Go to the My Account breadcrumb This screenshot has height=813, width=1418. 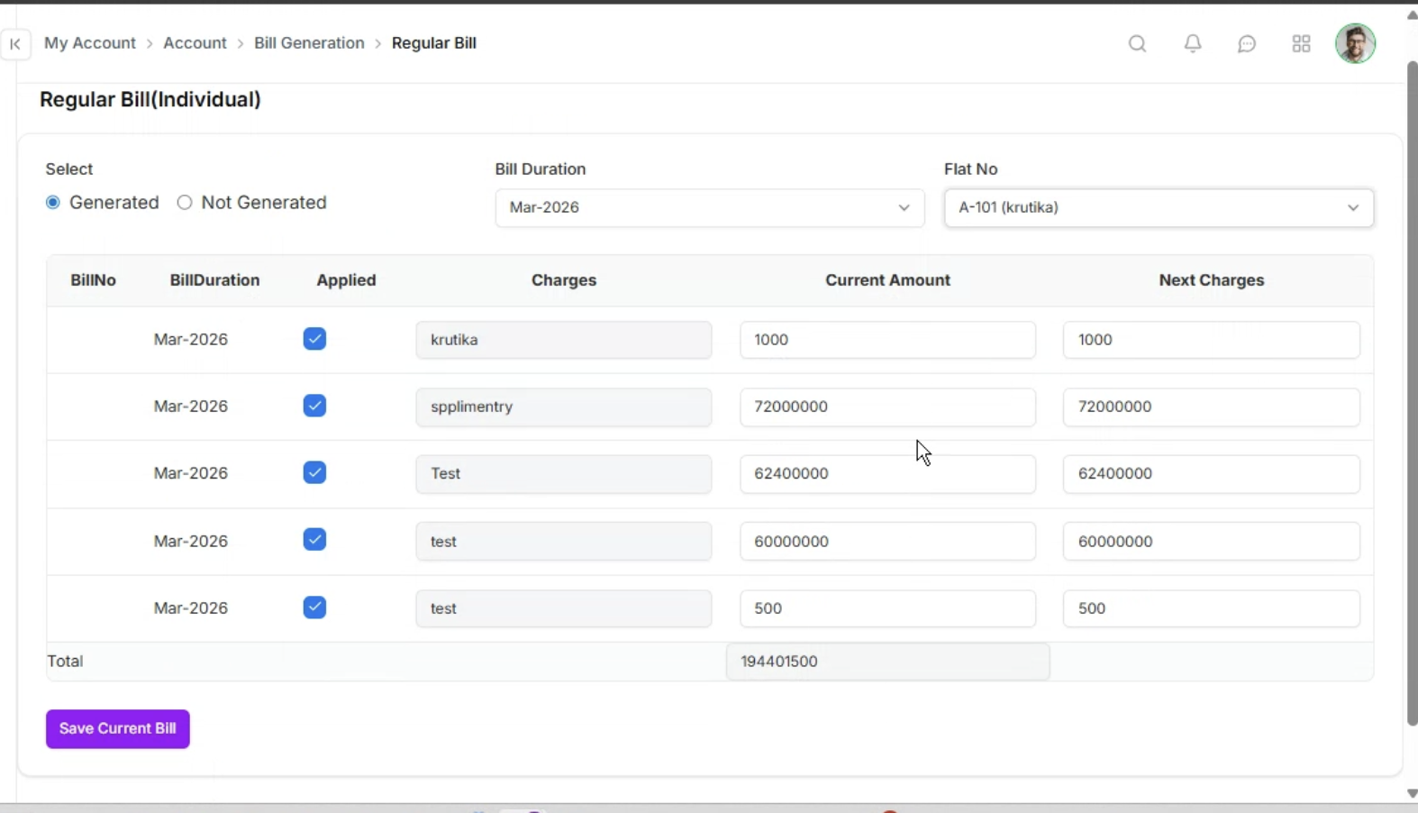pos(90,43)
